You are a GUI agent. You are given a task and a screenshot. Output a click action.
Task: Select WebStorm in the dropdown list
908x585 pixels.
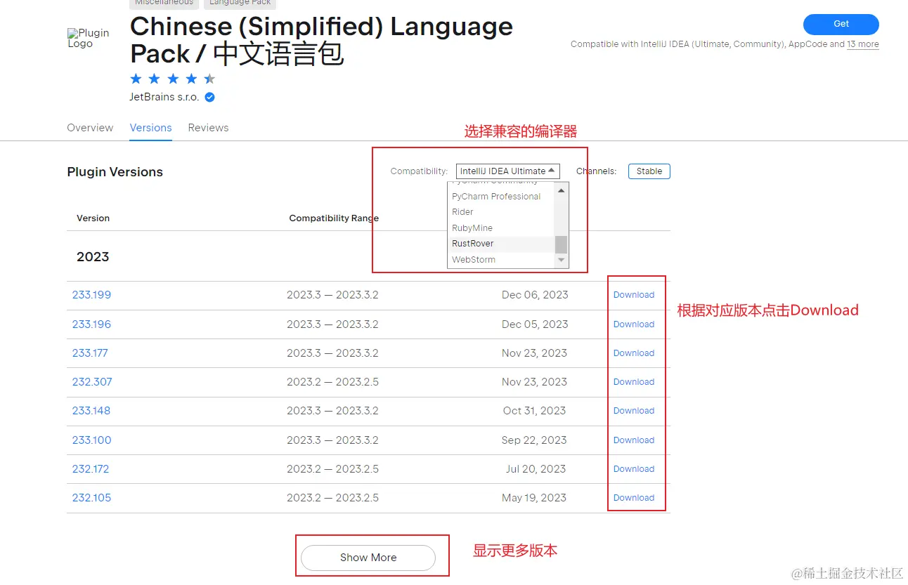tap(474, 260)
